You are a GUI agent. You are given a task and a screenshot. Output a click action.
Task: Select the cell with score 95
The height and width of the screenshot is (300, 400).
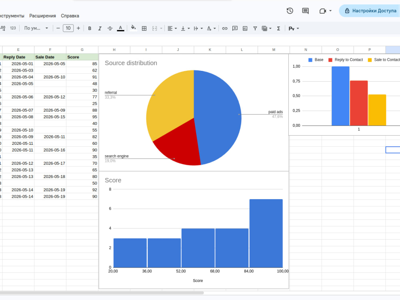82,117
